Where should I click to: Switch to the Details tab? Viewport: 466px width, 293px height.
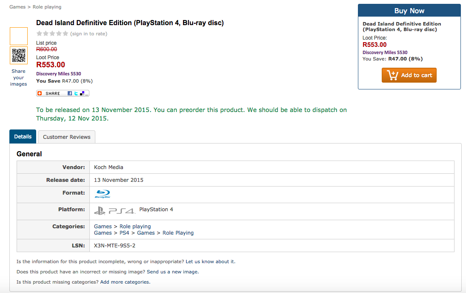click(x=23, y=137)
